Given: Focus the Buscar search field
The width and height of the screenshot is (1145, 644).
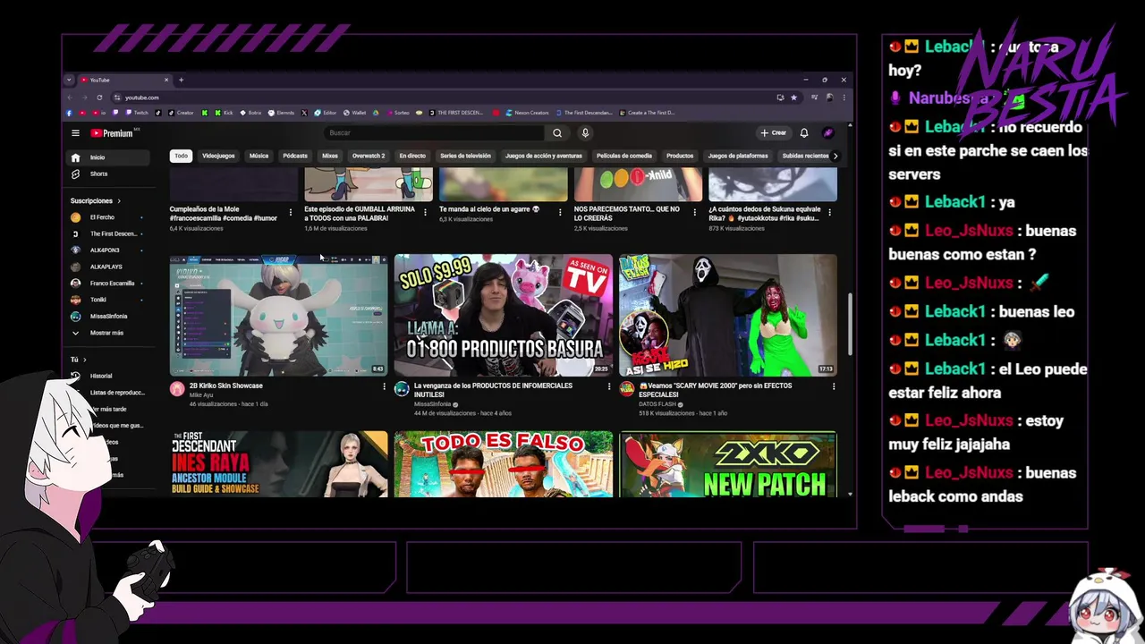Looking at the screenshot, I should pyautogui.click(x=434, y=133).
